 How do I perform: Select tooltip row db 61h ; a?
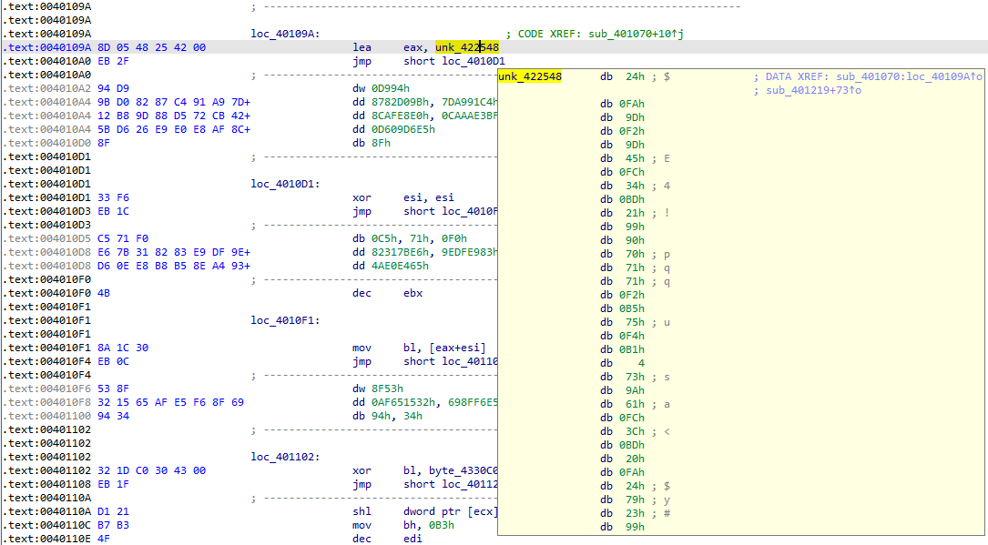coord(636,405)
